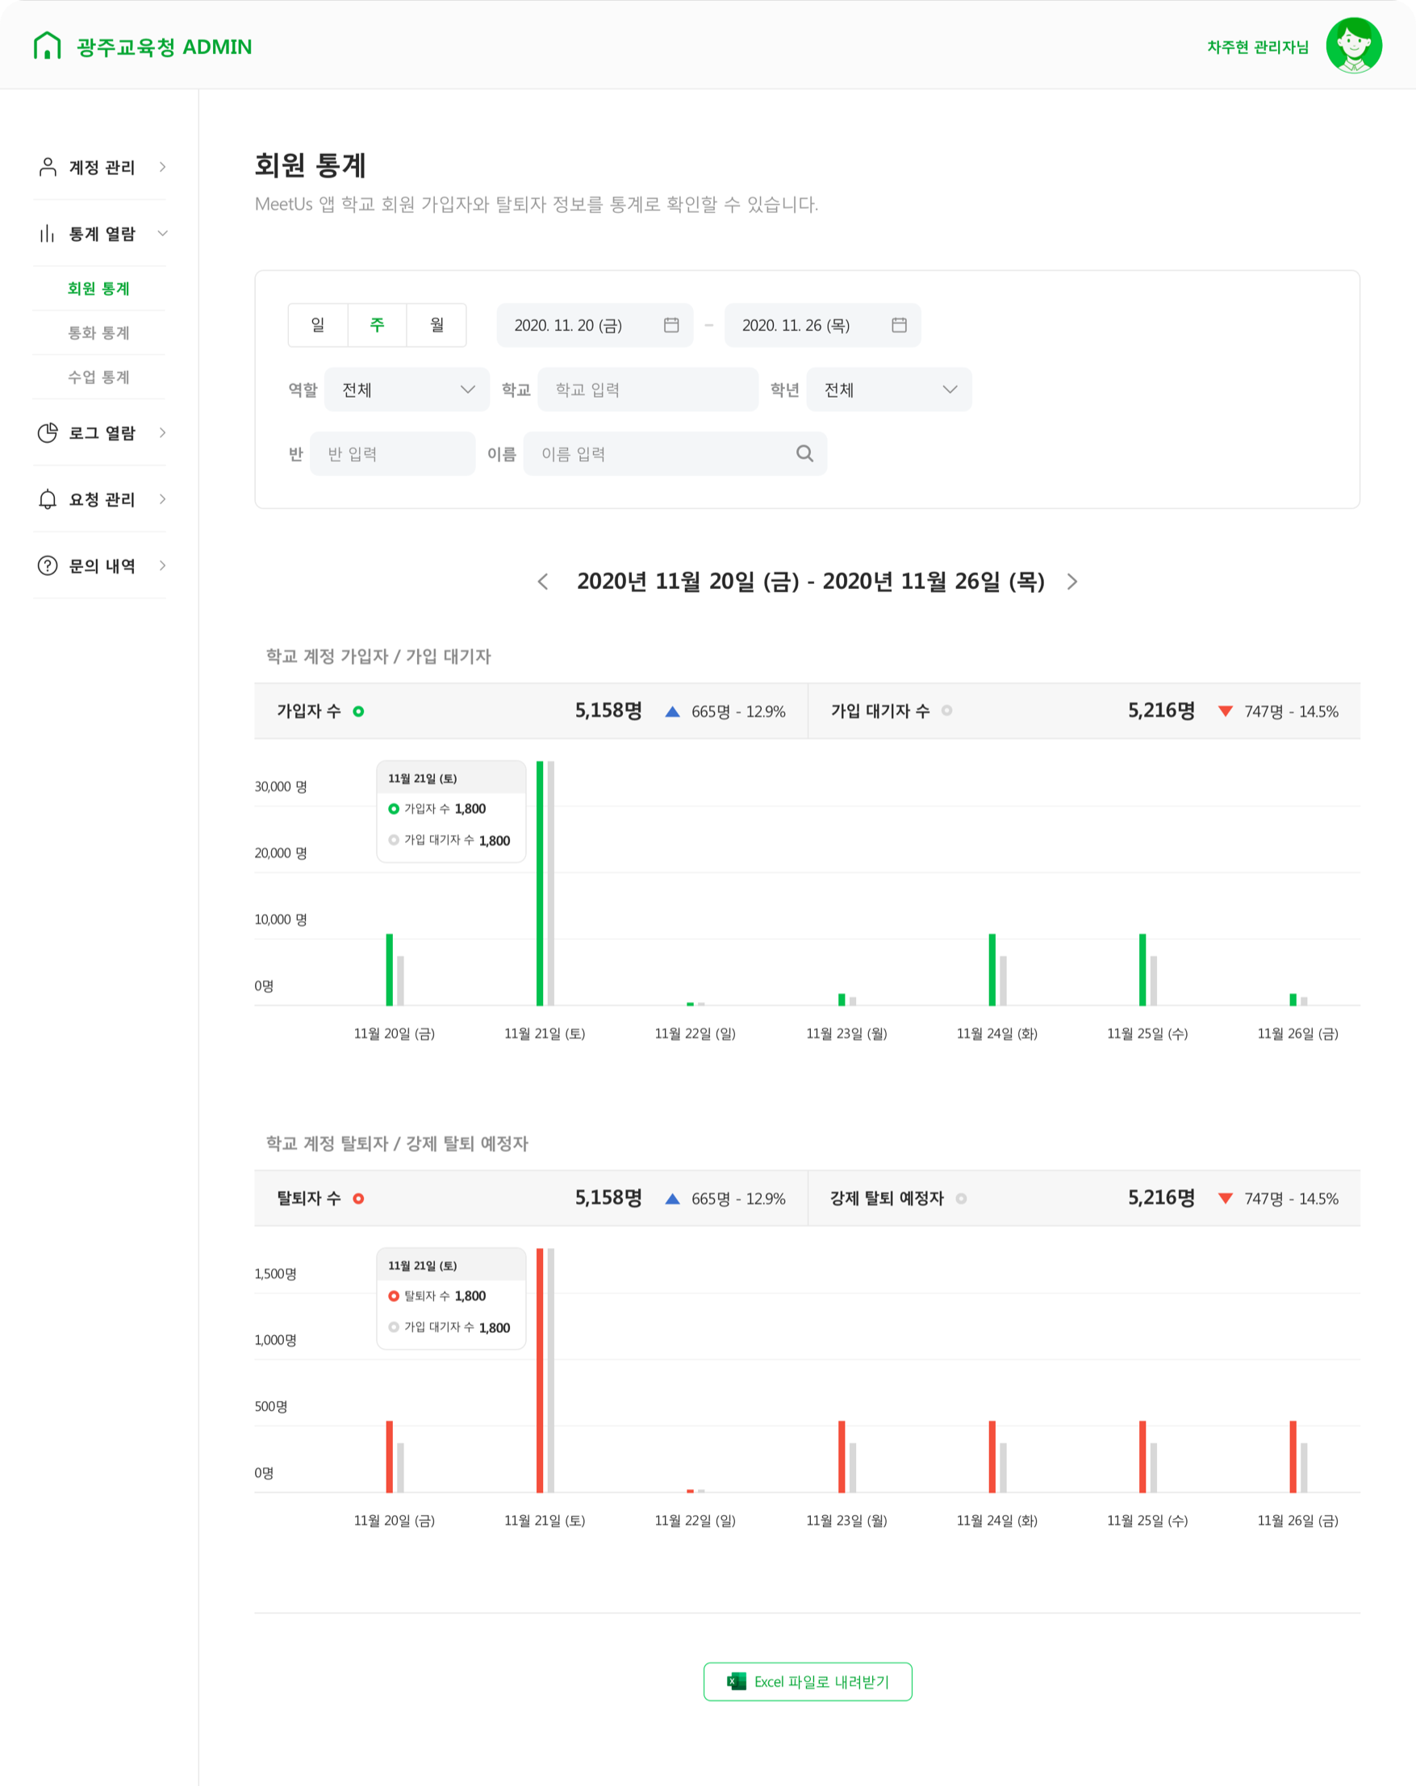
Task: Select 계정 관리 menu label
Action: (x=102, y=167)
